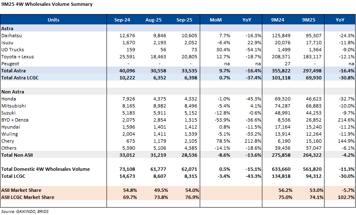Click the 'Isuzu' row label
Viewport: 356px width, 215px height.
pos(7,43)
